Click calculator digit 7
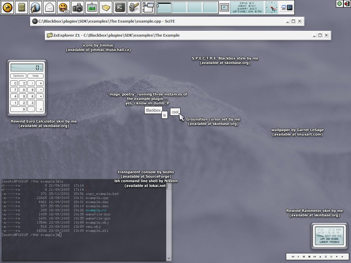Viewport: 351px width, 263px height. click(14, 90)
